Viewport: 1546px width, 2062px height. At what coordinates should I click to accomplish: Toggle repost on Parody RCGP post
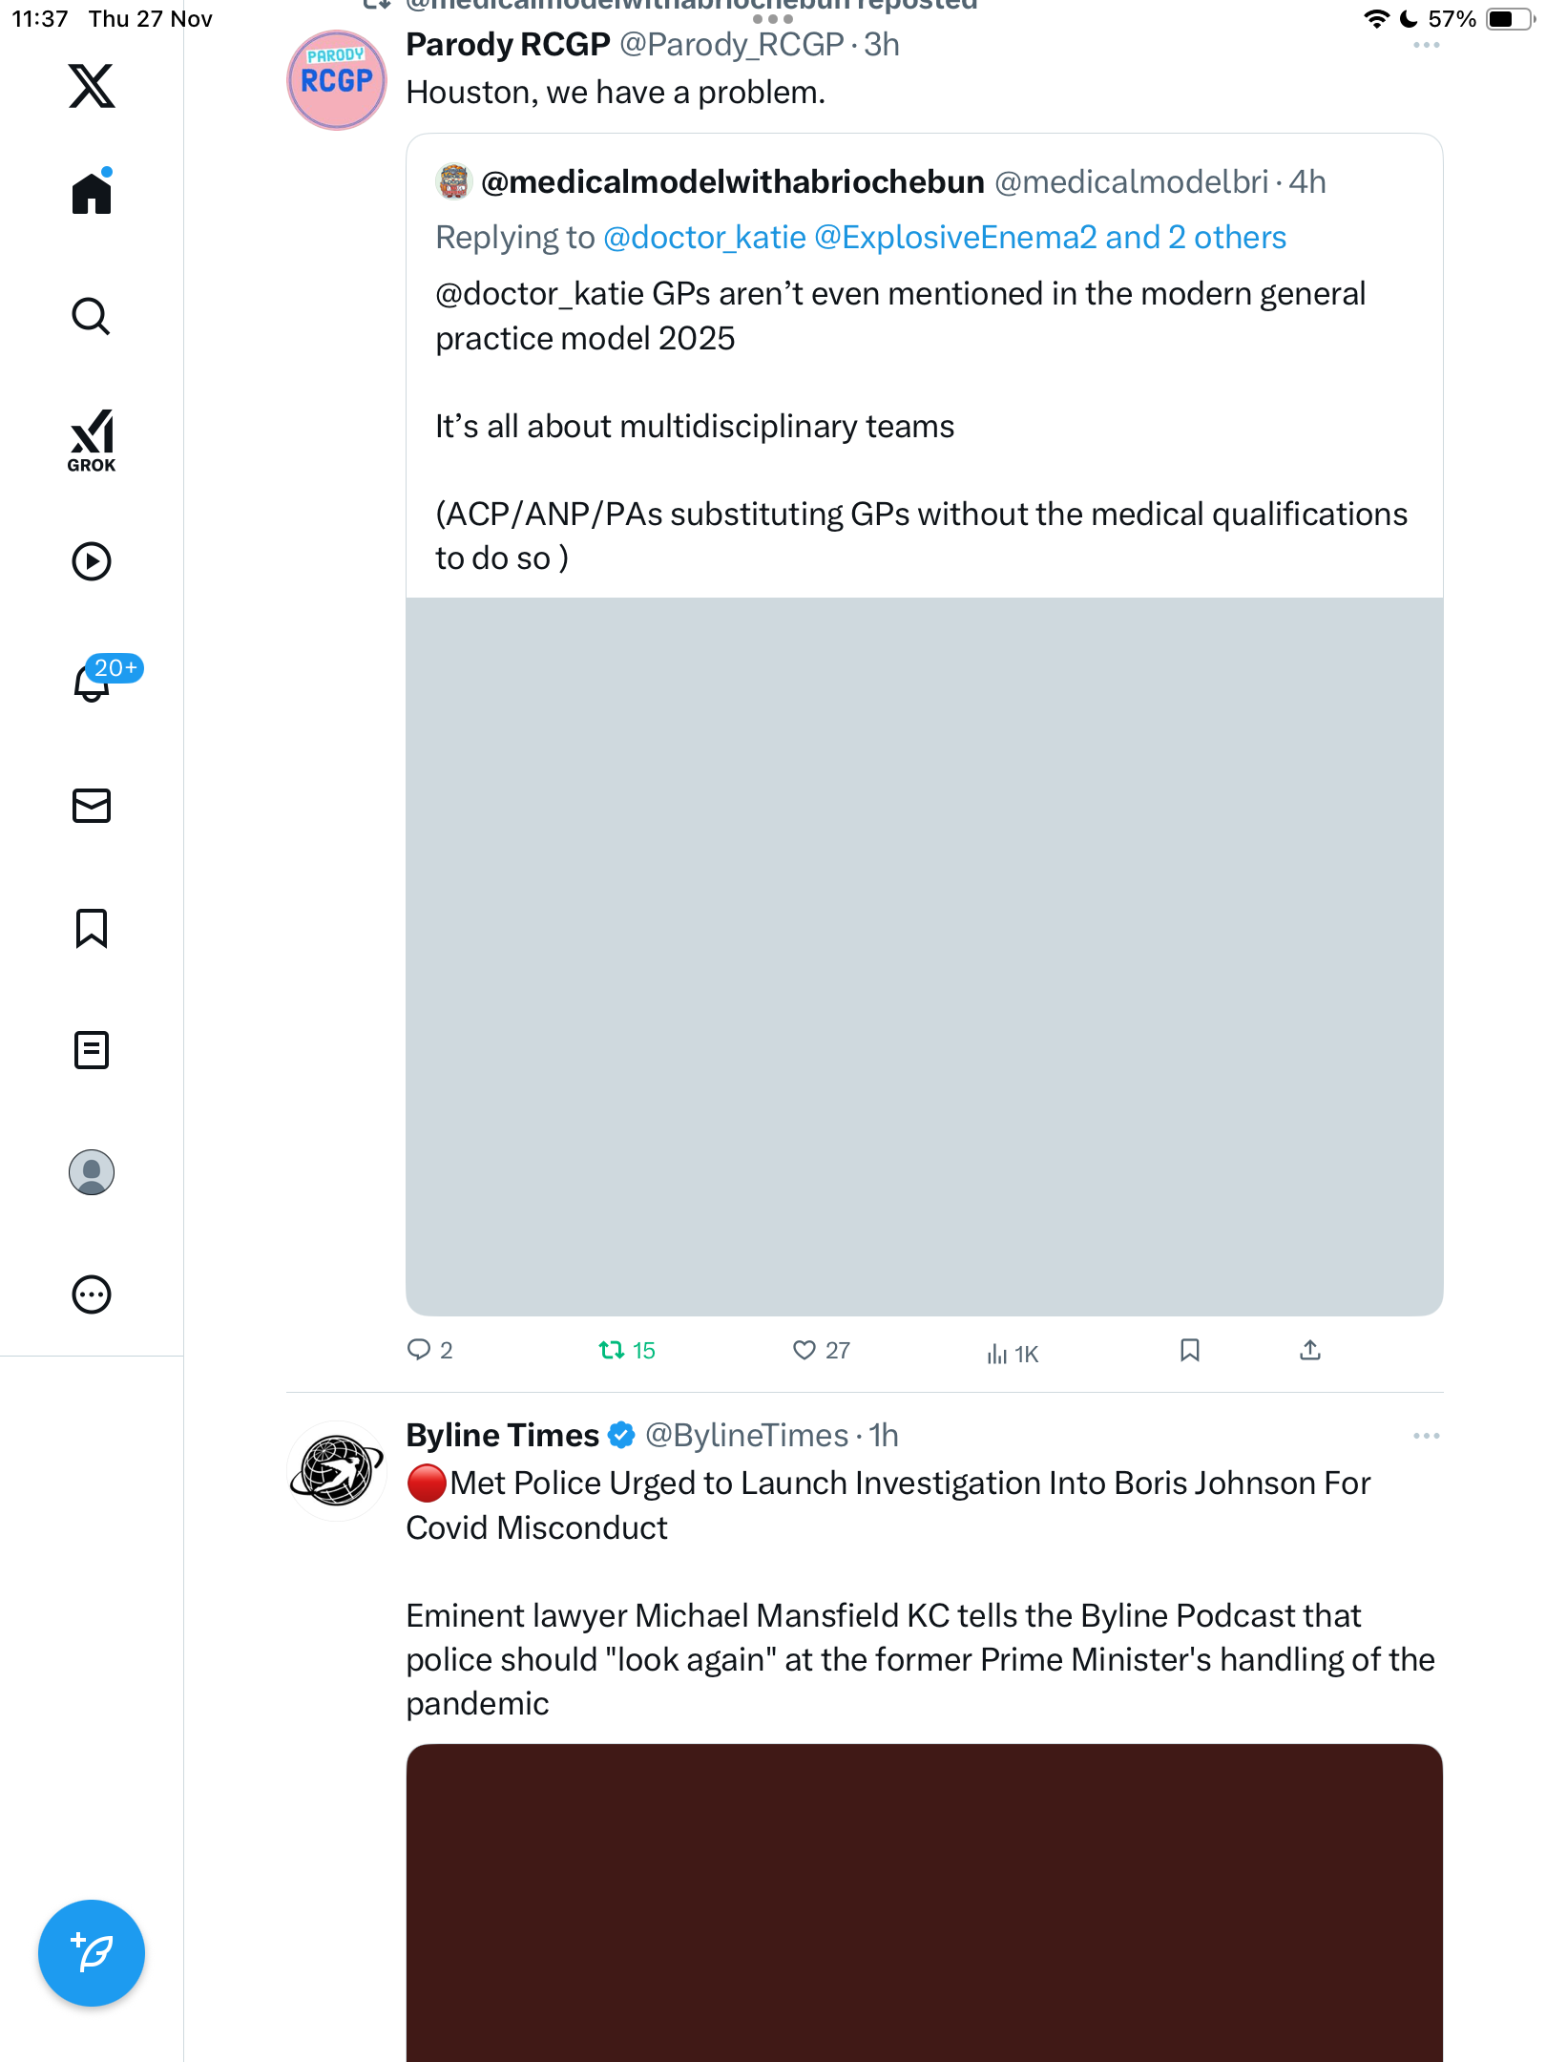click(x=611, y=1350)
